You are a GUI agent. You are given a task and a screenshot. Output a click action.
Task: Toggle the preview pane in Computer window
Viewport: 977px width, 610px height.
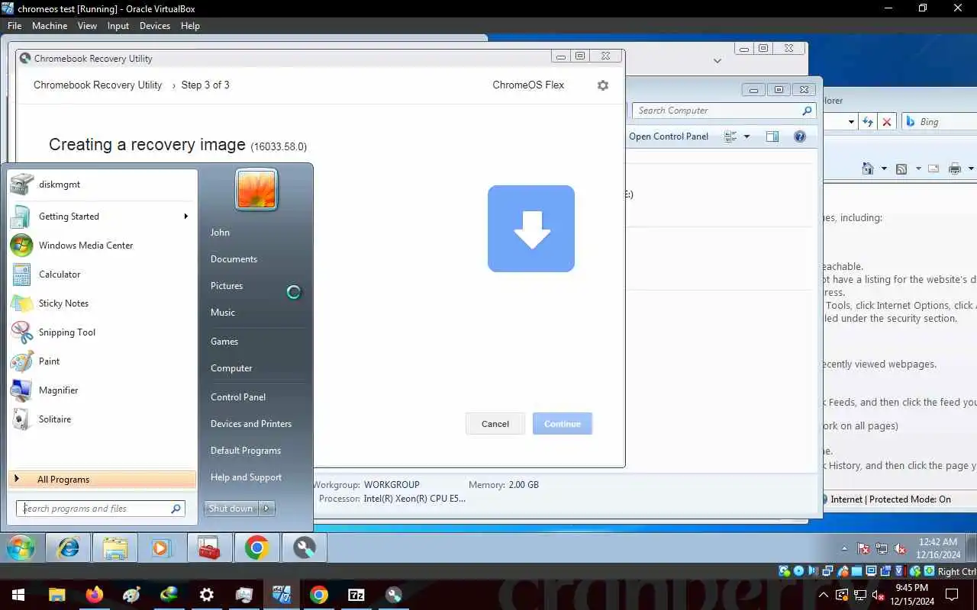pos(772,136)
